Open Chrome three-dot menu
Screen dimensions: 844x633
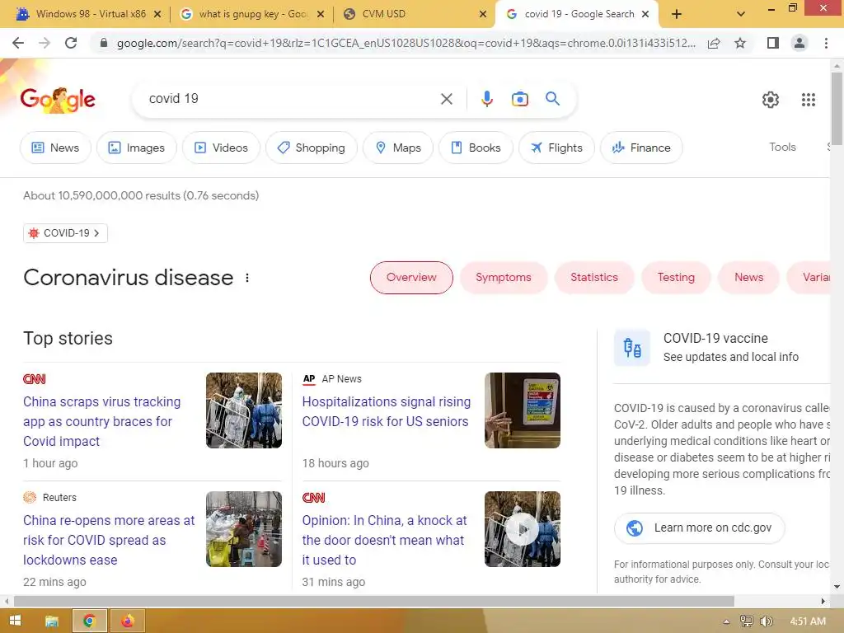(x=826, y=43)
